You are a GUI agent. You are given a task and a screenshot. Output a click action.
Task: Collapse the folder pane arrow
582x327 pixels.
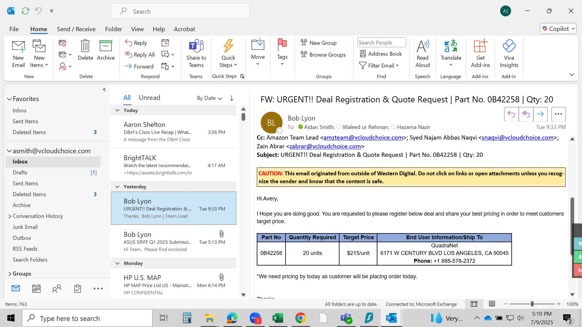[x=104, y=90]
